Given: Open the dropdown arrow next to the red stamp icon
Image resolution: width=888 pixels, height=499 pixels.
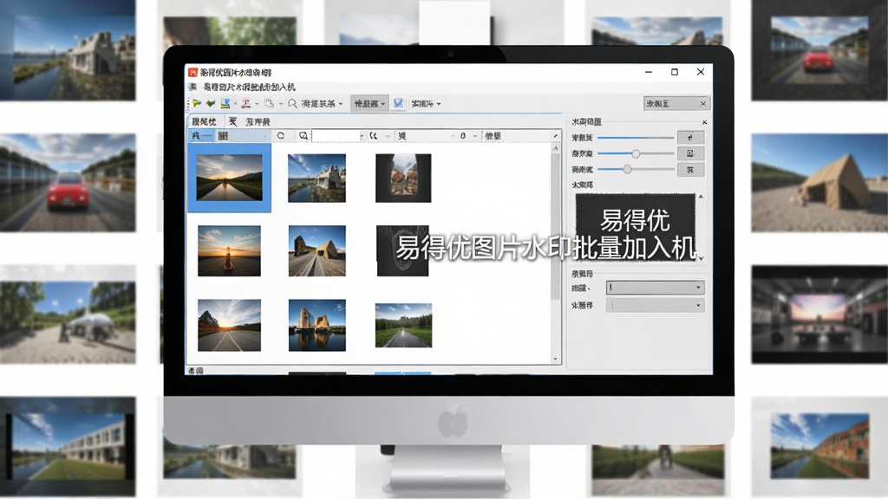Looking at the screenshot, I should pos(257,104).
